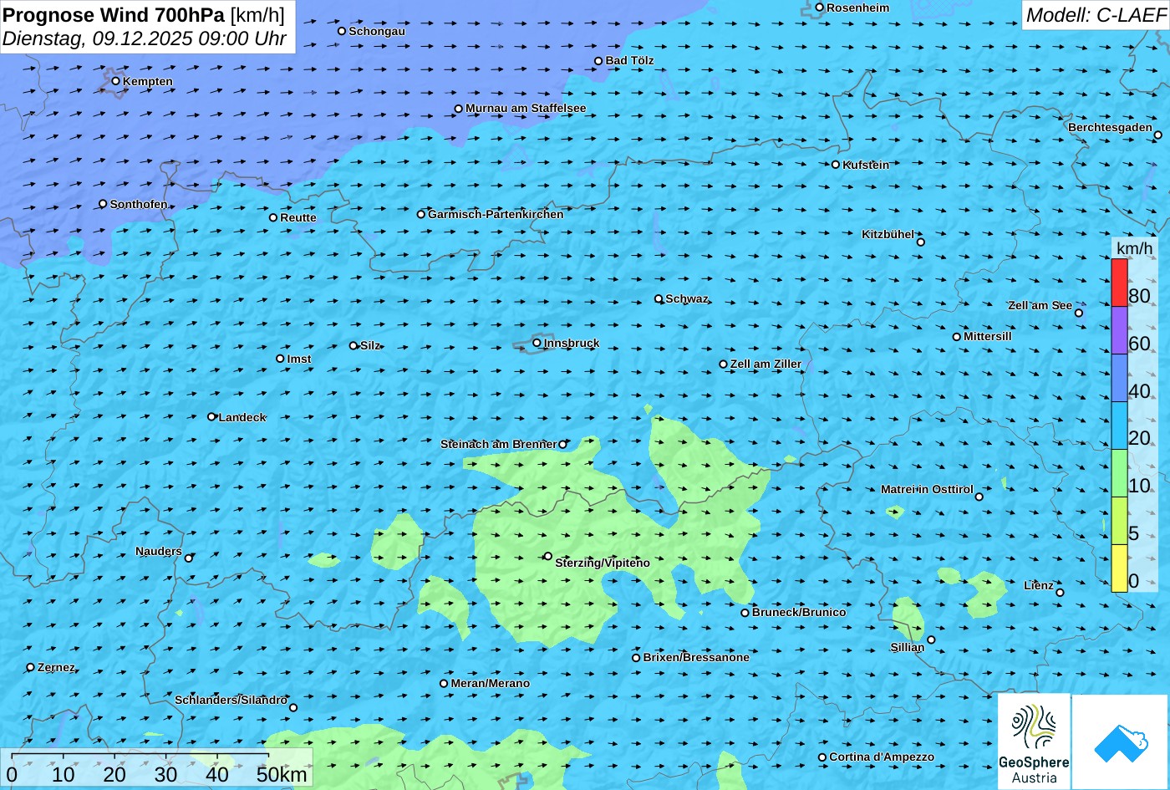Click the Innsbruck city marker
The width and height of the screenshot is (1170, 790).
[537, 342]
